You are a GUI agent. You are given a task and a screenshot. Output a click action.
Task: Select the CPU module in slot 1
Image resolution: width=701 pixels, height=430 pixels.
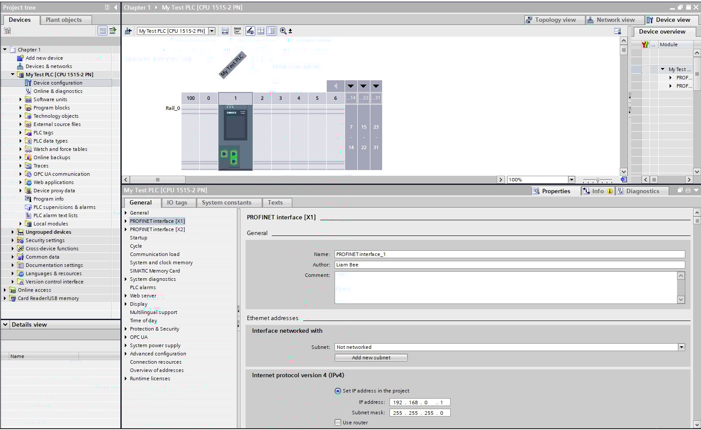click(236, 137)
